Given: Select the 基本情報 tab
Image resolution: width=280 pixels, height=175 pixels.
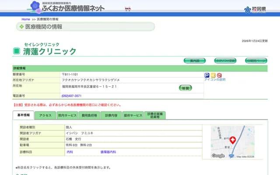Looking at the screenshot, I should point(23,115).
